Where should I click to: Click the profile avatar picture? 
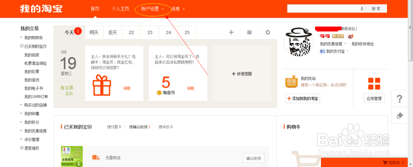pyautogui.click(x=299, y=41)
